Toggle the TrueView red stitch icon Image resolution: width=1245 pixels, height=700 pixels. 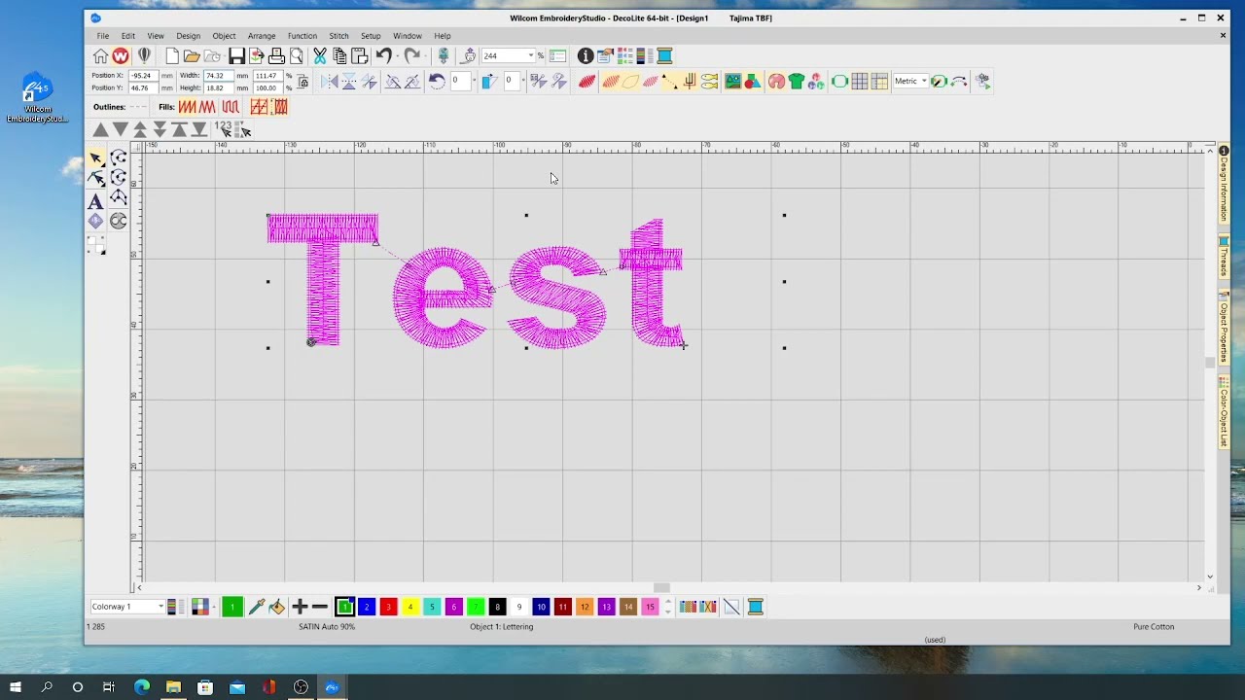pyautogui.click(x=587, y=82)
